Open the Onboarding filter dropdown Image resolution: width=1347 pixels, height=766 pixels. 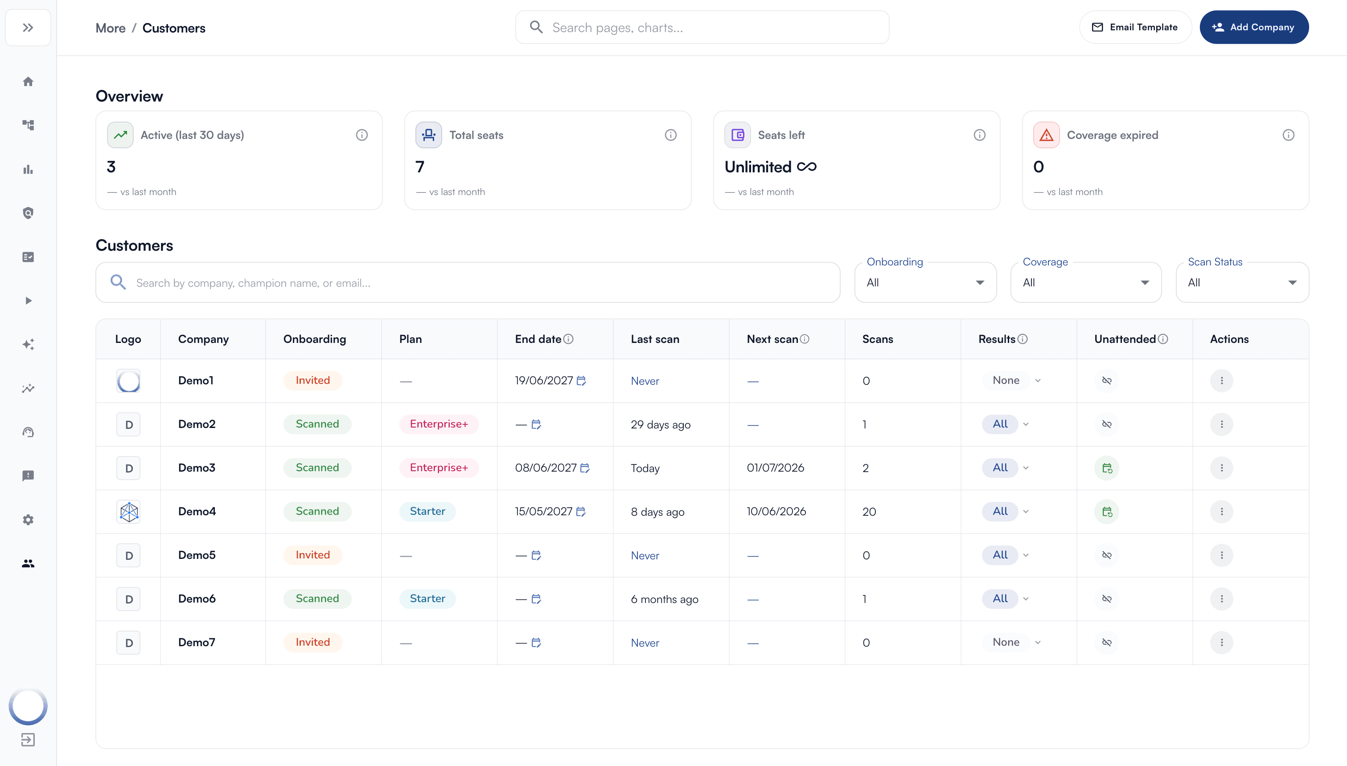(x=925, y=282)
